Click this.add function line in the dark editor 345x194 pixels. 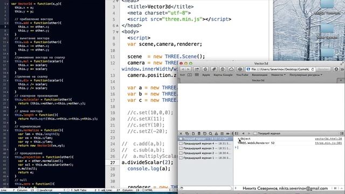pos(38,23)
